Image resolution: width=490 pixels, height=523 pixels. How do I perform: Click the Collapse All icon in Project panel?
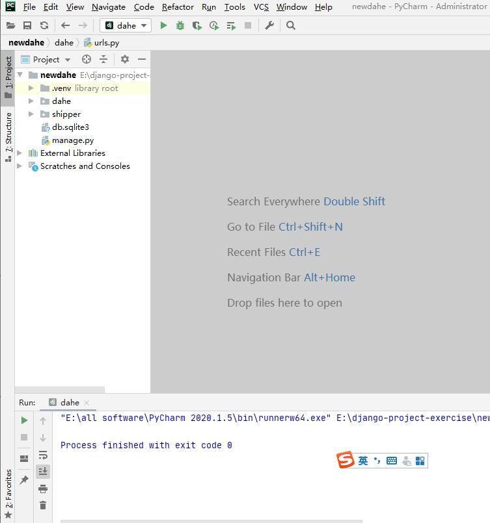point(103,59)
